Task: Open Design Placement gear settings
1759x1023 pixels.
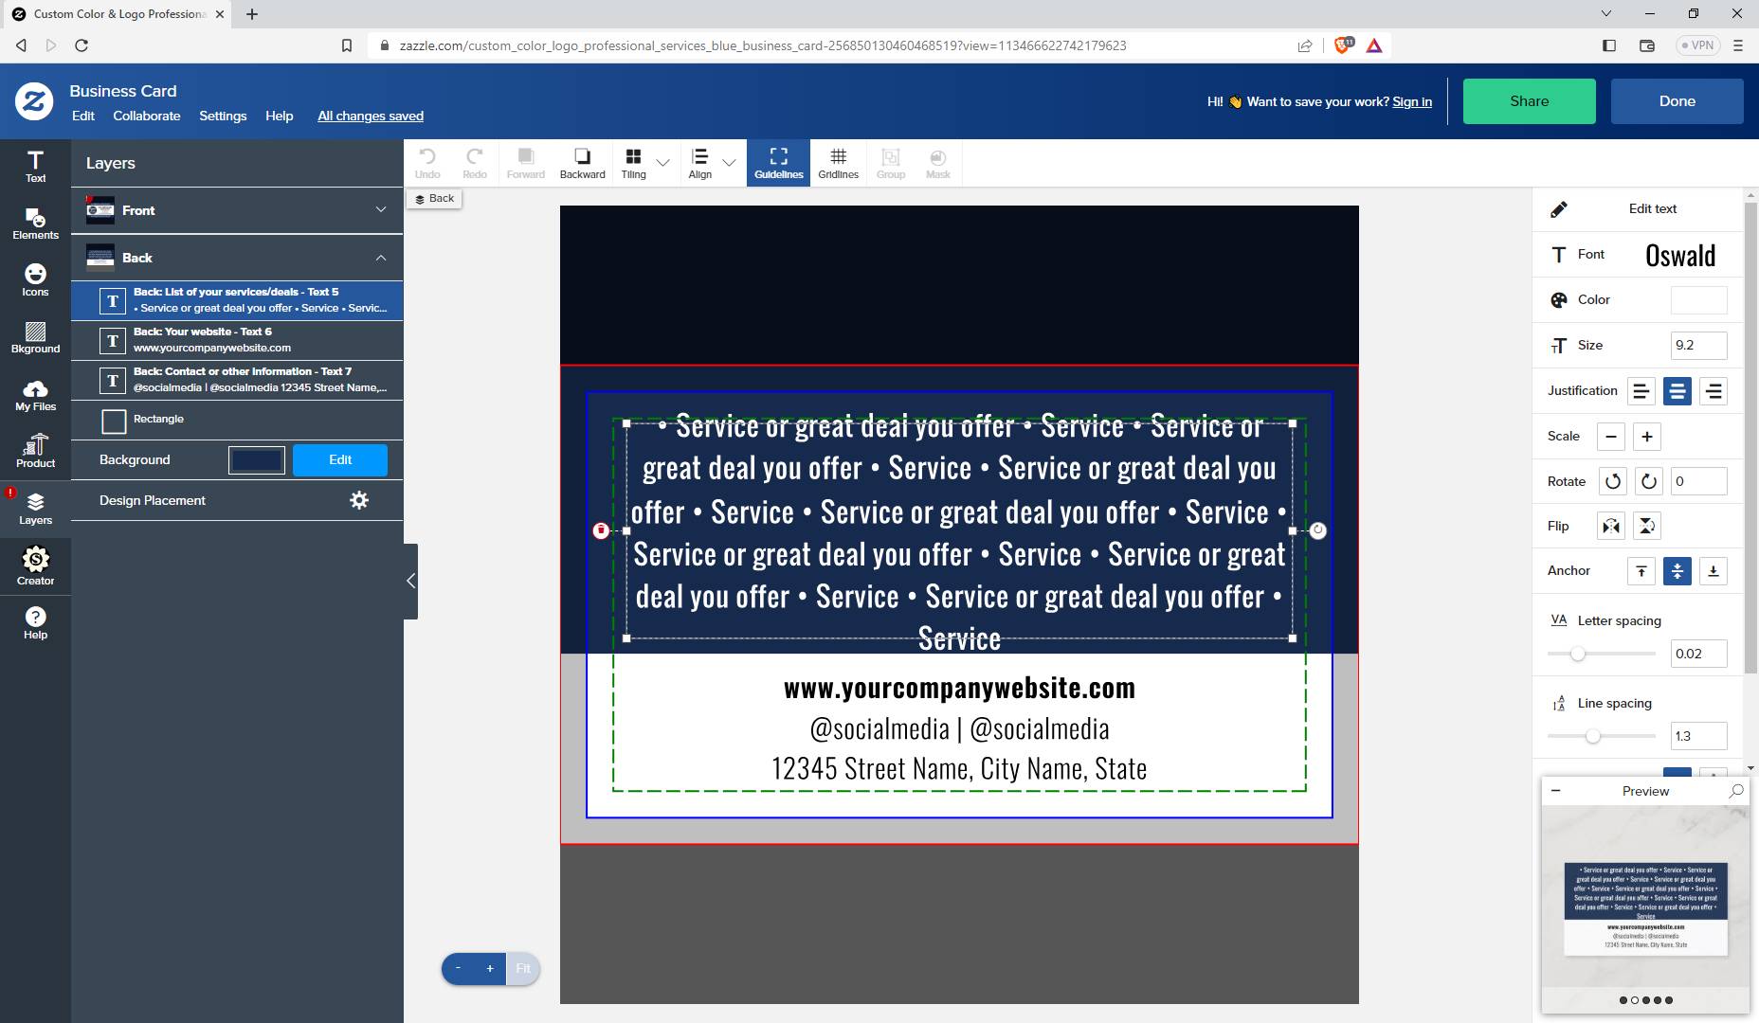Action: [x=359, y=500]
